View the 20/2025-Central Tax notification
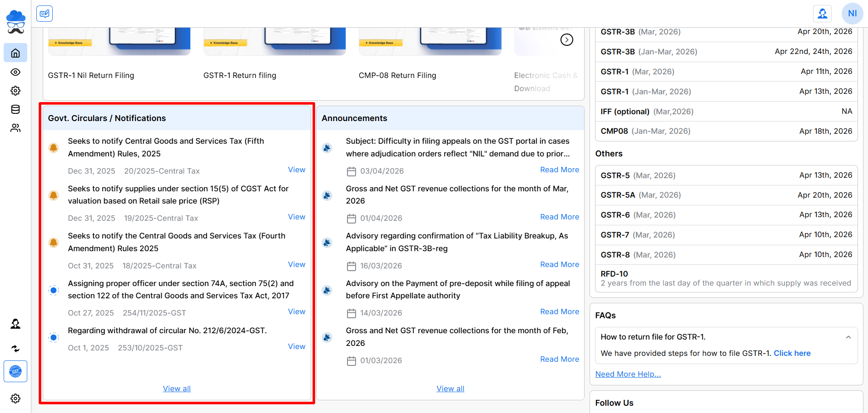The image size is (868, 413). [297, 170]
